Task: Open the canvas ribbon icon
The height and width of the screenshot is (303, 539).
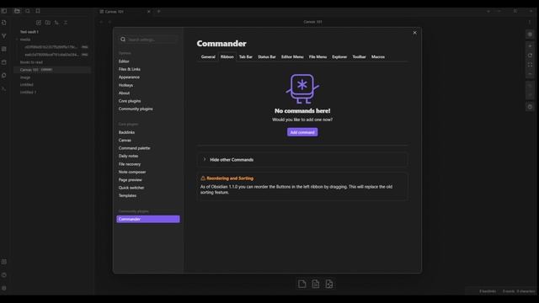Action: (3, 49)
